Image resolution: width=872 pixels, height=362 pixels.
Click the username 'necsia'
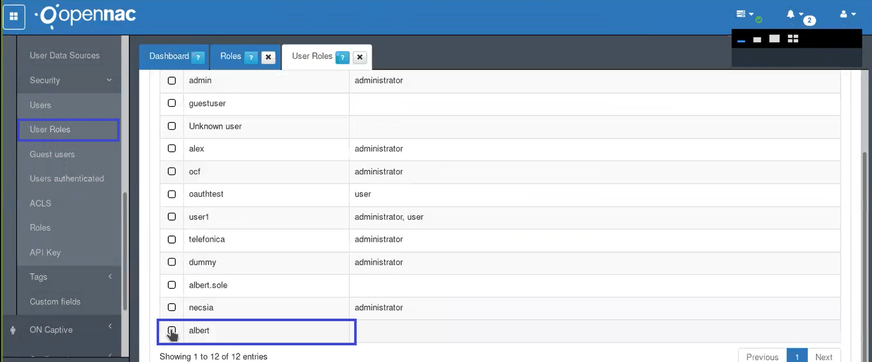coord(201,308)
